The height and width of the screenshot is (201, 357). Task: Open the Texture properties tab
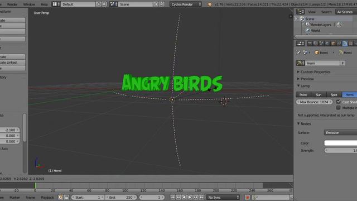click(x=351, y=44)
